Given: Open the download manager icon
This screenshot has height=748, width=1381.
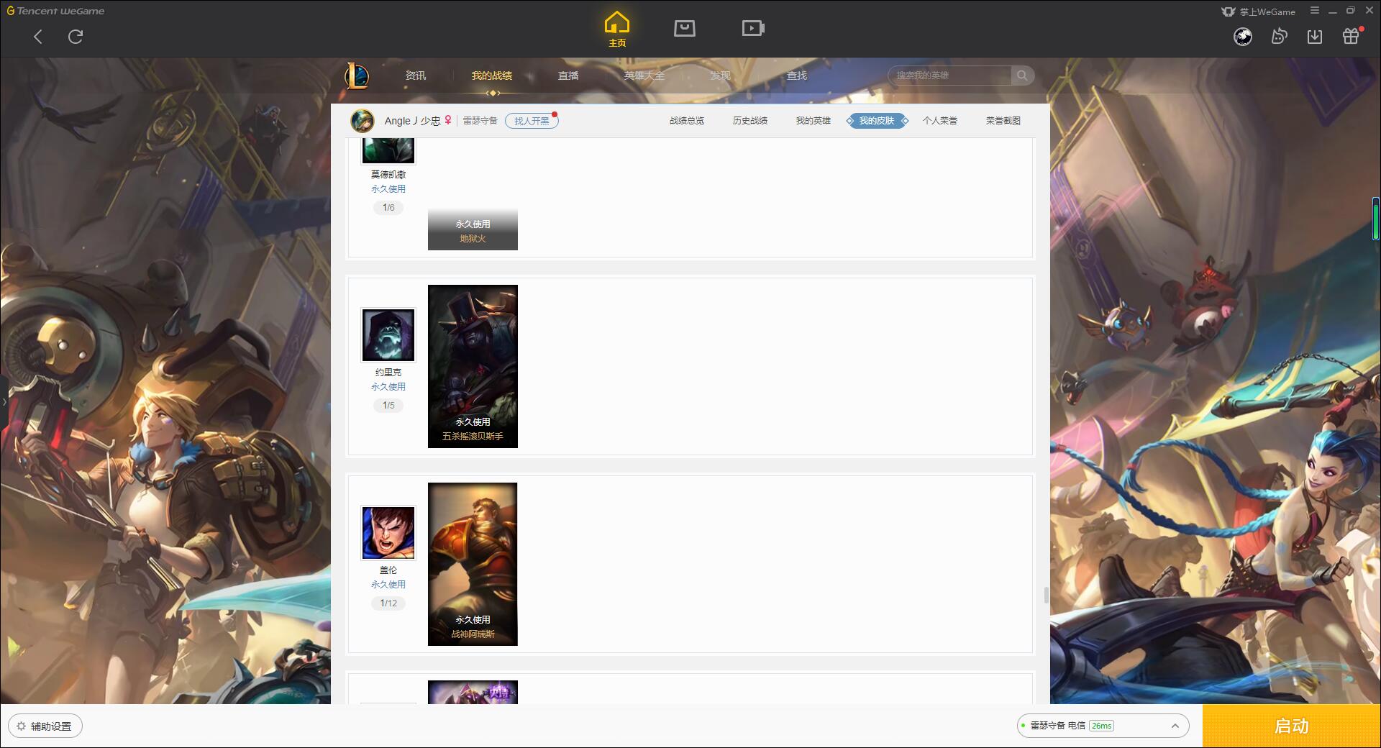Looking at the screenshot, I should click(1315, 36).
